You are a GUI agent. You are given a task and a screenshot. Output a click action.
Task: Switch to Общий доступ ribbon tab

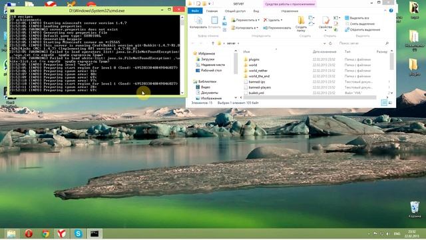click(235, 11)
